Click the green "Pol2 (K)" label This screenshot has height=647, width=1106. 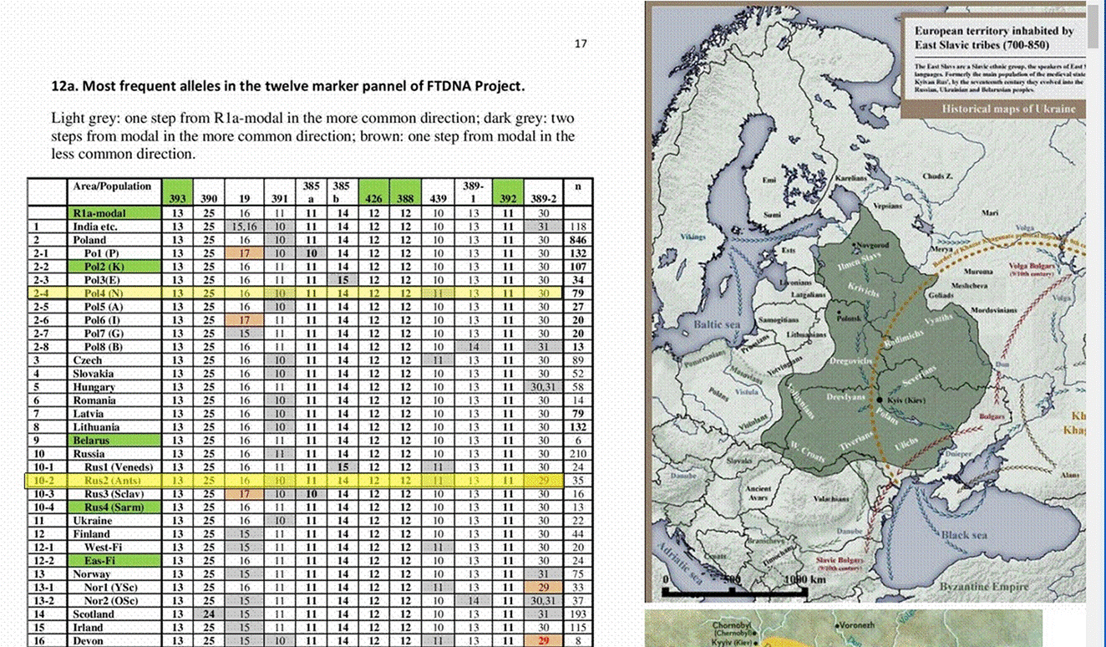point(103,267)
